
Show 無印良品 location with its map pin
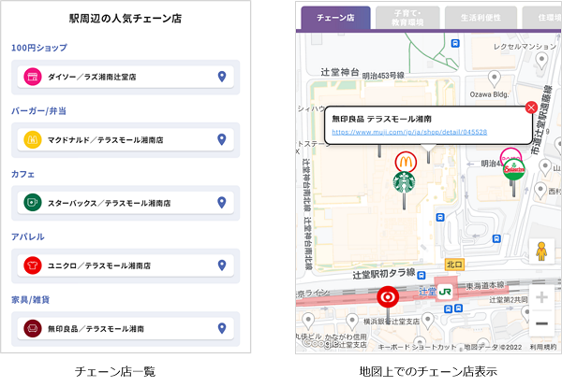tap(222, 328)
